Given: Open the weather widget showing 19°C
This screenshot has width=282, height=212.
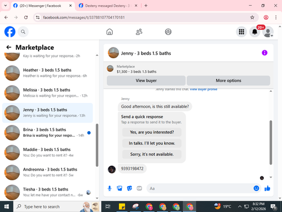Looking at the screenshot, I should click(x=223, y=206).
